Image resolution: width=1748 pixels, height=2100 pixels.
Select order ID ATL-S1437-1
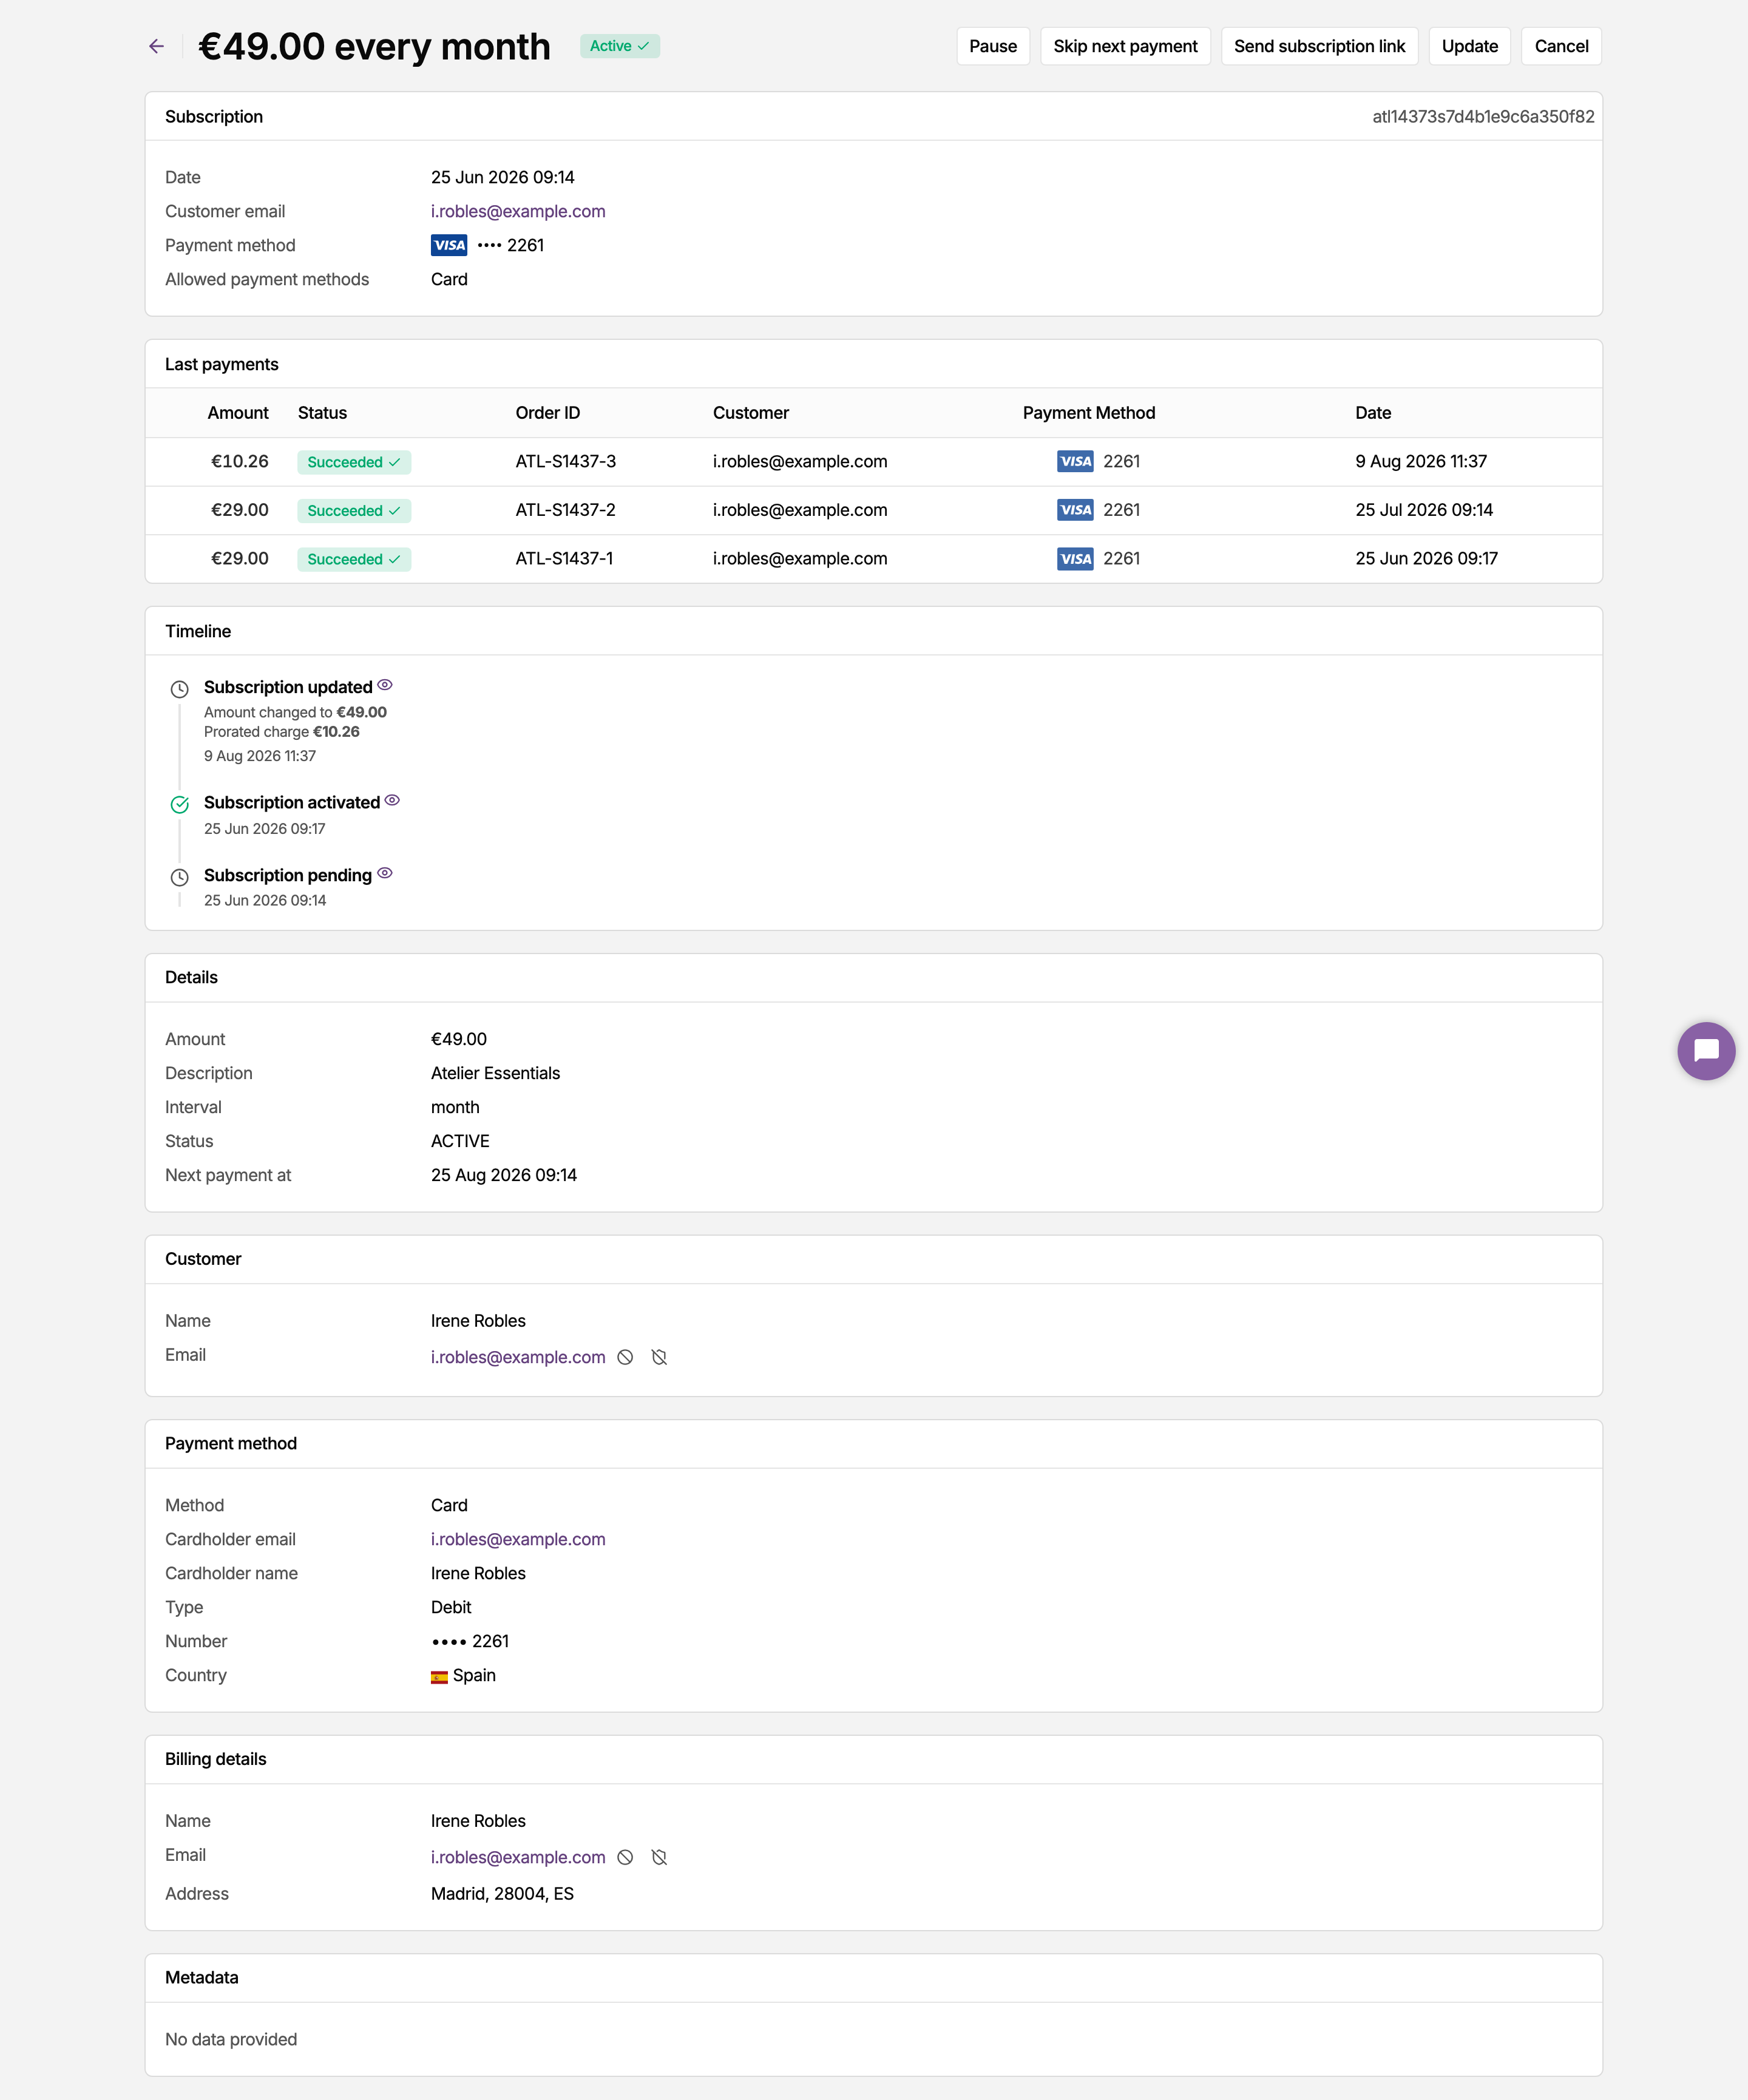click(565, 558)
